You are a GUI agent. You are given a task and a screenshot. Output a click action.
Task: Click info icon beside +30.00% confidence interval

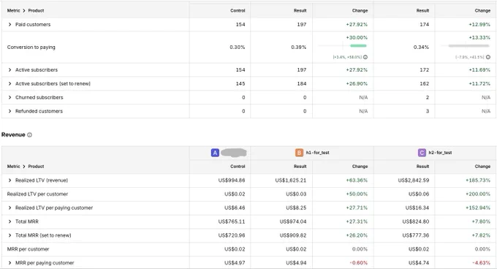pos(365,57)
